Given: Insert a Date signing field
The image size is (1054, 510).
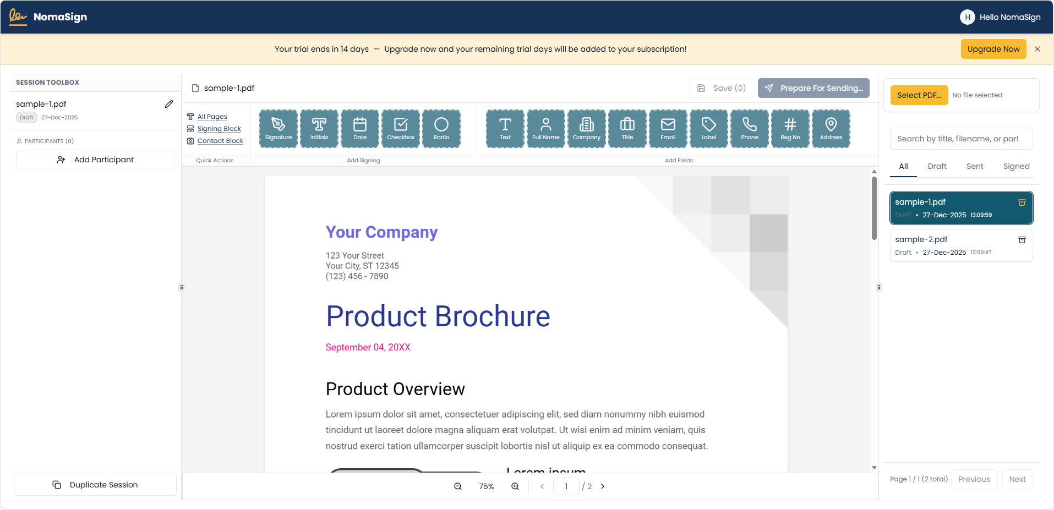Looking at the screenshot, I should click(x=359, y=128).
